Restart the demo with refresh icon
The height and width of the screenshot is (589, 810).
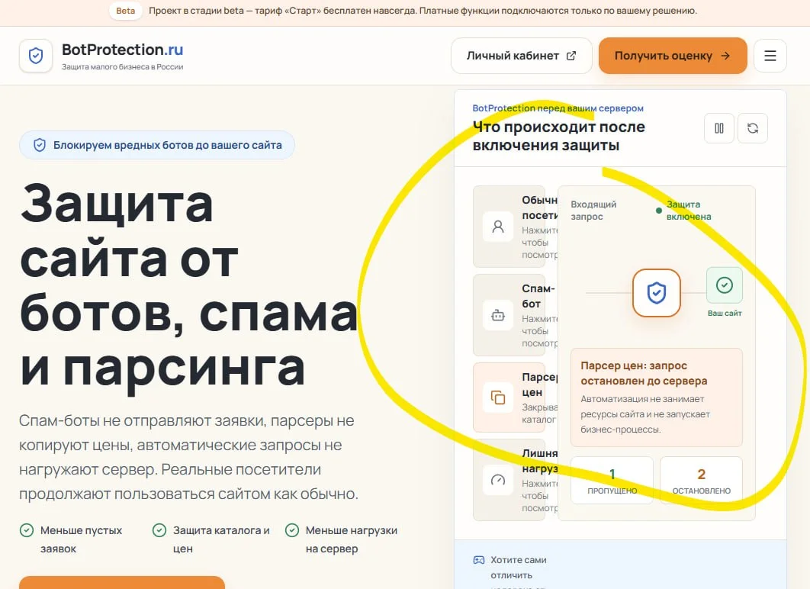[753, 128]
